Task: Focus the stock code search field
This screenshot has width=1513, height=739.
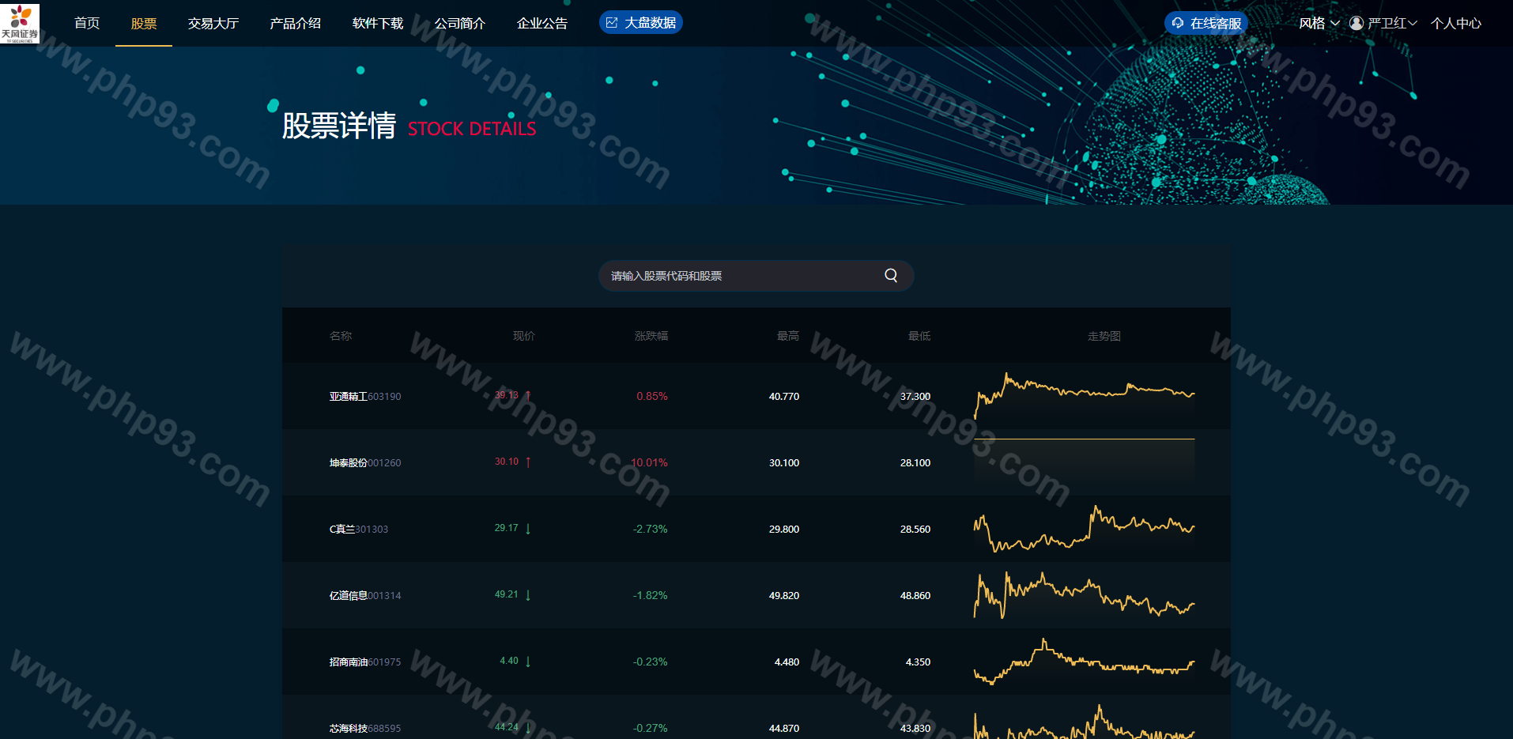Action: click(743, 276)
